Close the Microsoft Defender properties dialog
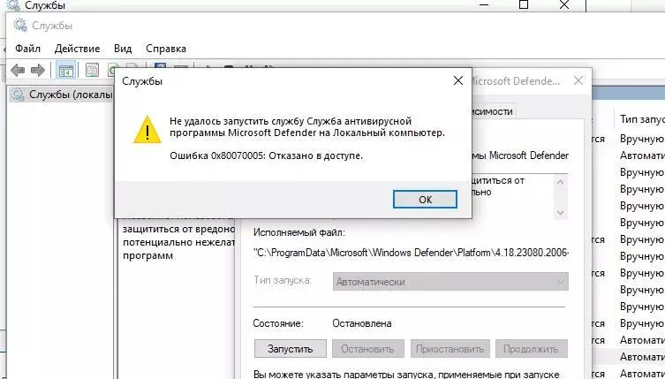Image resolution: width=665 pixels, height=379 pixels. tap(578, 80)
